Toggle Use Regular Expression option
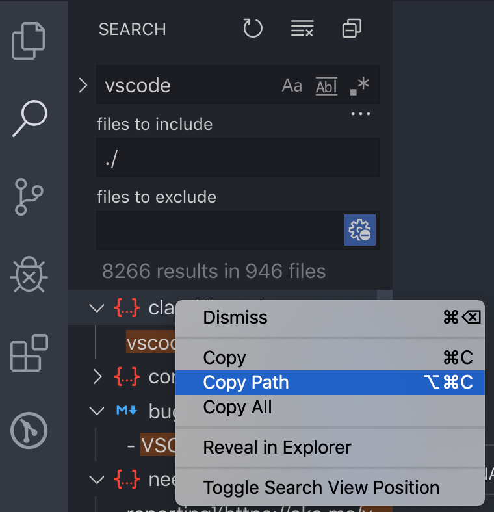 pyautogui.click(x=359, y=86)
